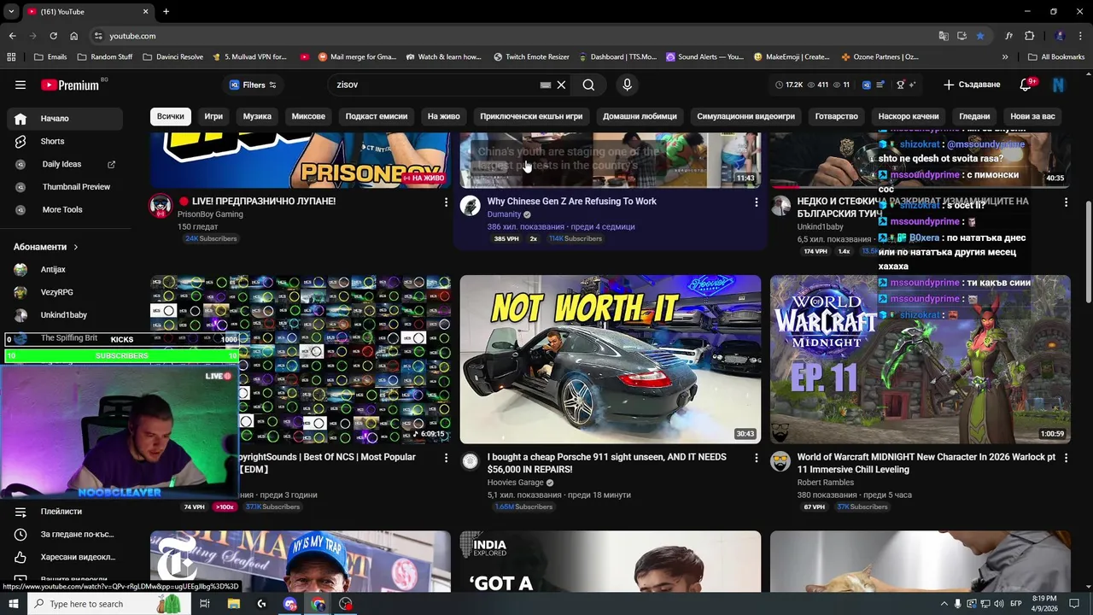The height and width of the screenshot is (615, 1093).
Task: Click the Създаване create button
Action: click(x=972, y=85)
